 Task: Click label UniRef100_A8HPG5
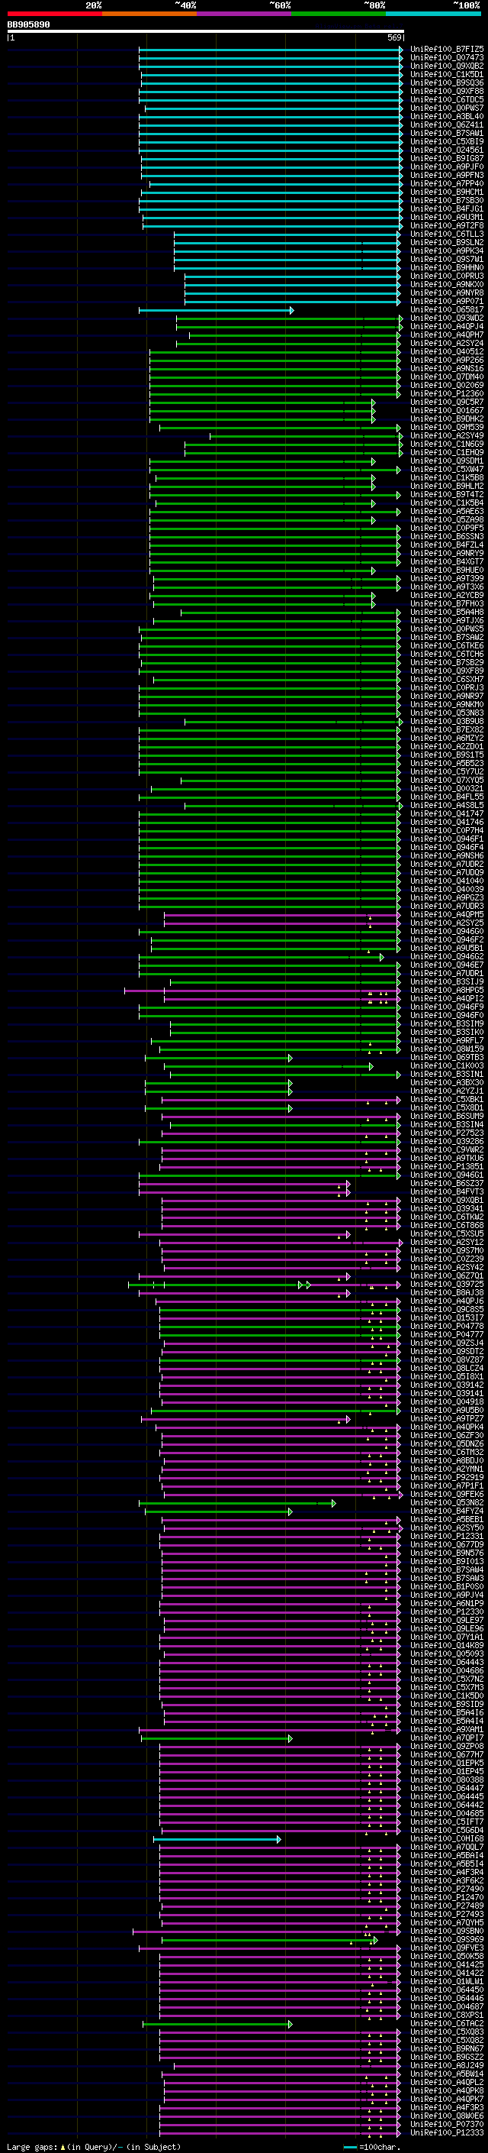pos(447,991)
